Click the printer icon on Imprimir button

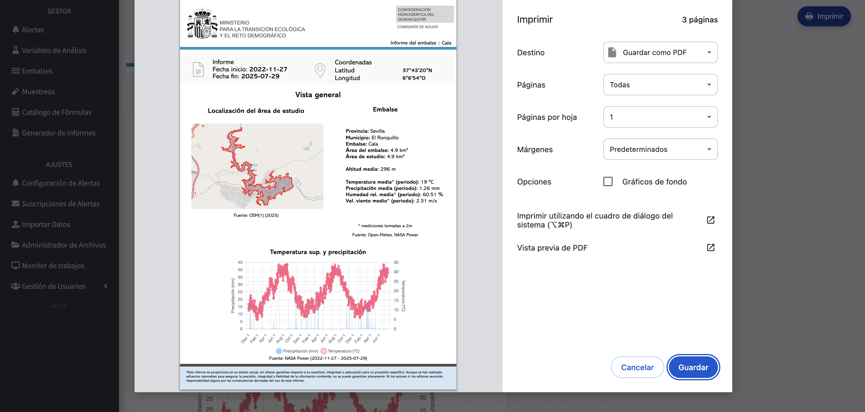809,16
